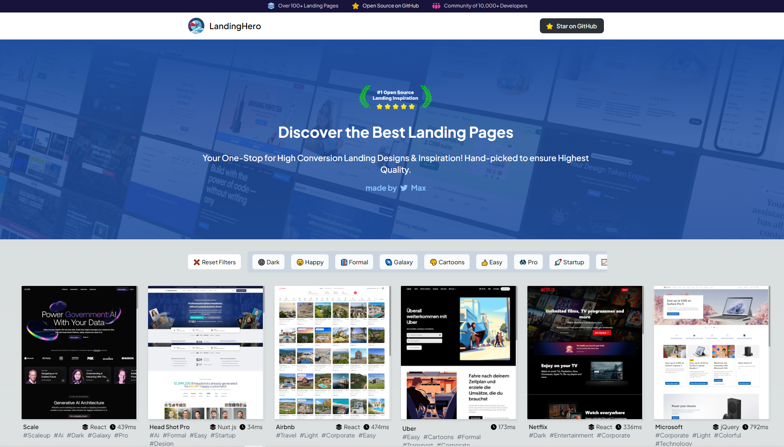Click Community of 10,000+ Developers text
The height and width of the screenshot is (447, 784).
point(485,6)
